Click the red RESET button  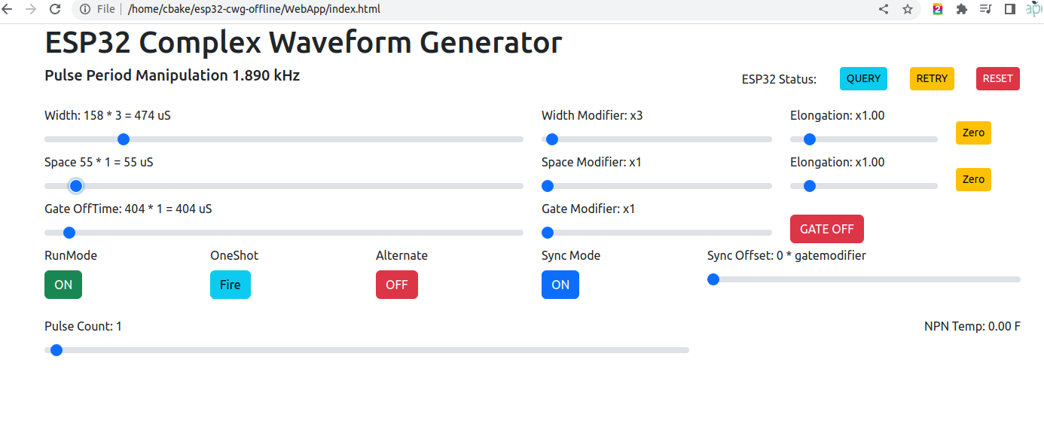998,78
